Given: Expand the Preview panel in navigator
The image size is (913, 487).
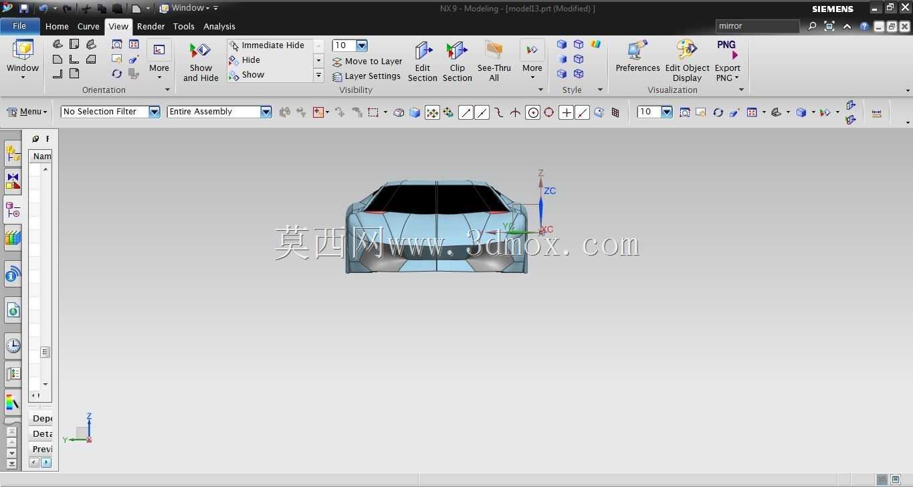Looking at the screenshot, I should pyautogui.click(x=41, y=449).
